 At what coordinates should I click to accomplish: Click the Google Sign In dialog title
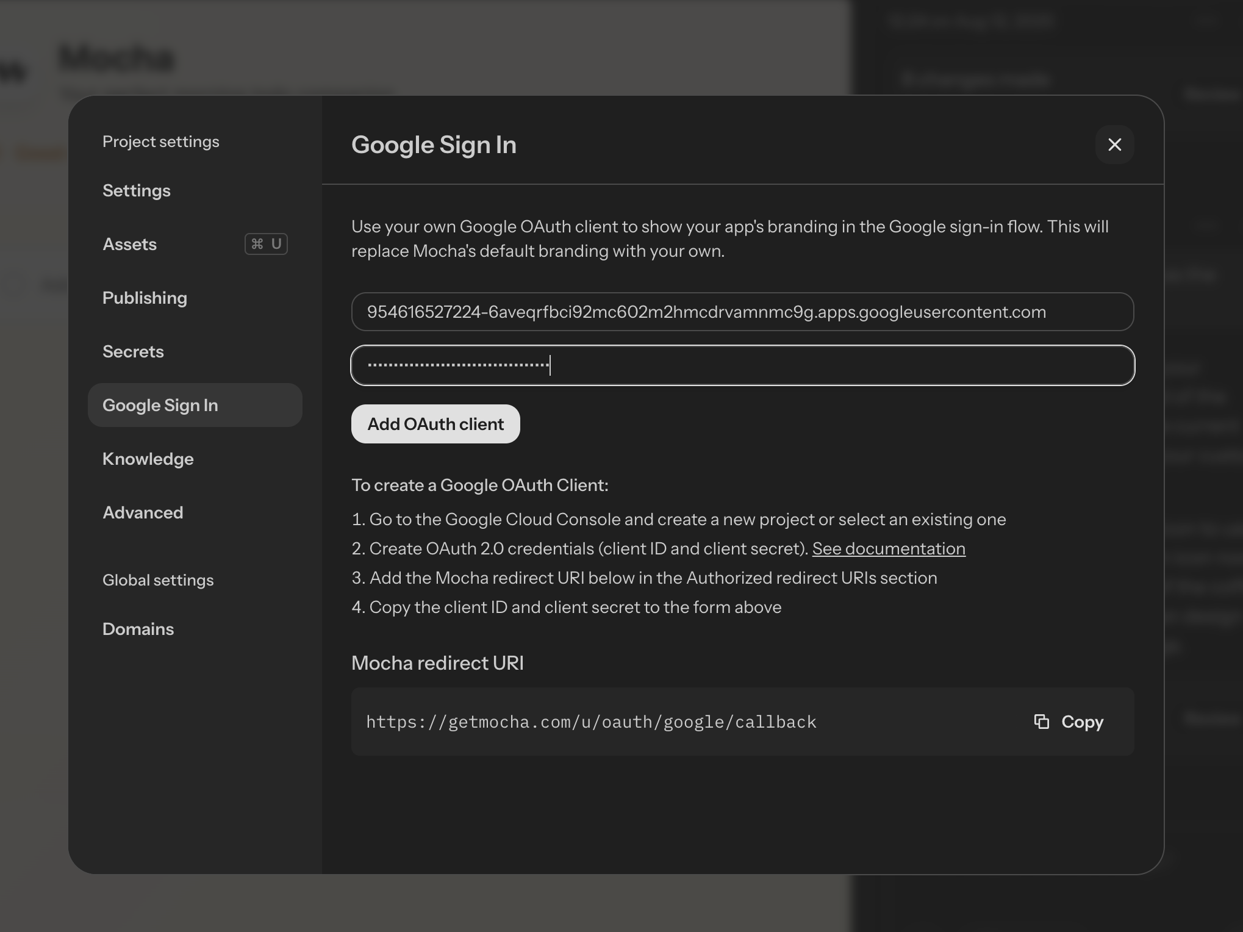pyautogui.click(x=434, y=145)
